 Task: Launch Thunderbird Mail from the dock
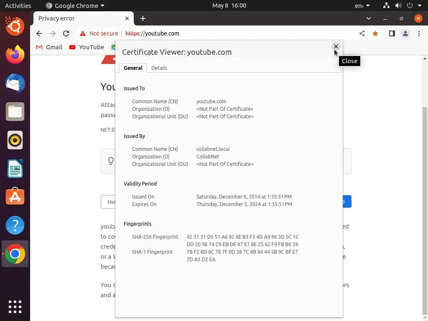click(x=15, y=83)
